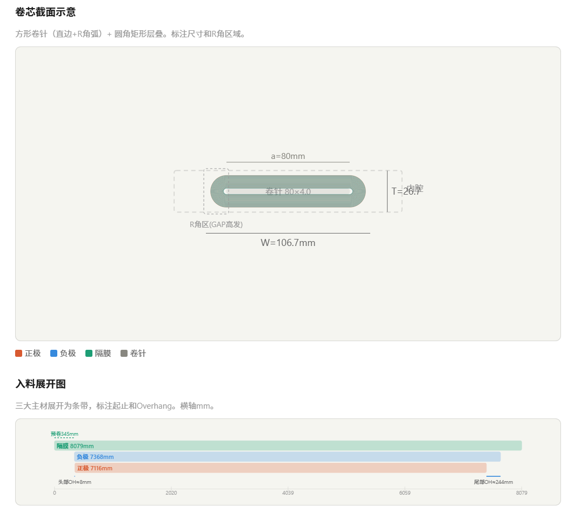581x519 pixels.
Task: Click the T=26.7 thickness label
Action: click(406, 191)
